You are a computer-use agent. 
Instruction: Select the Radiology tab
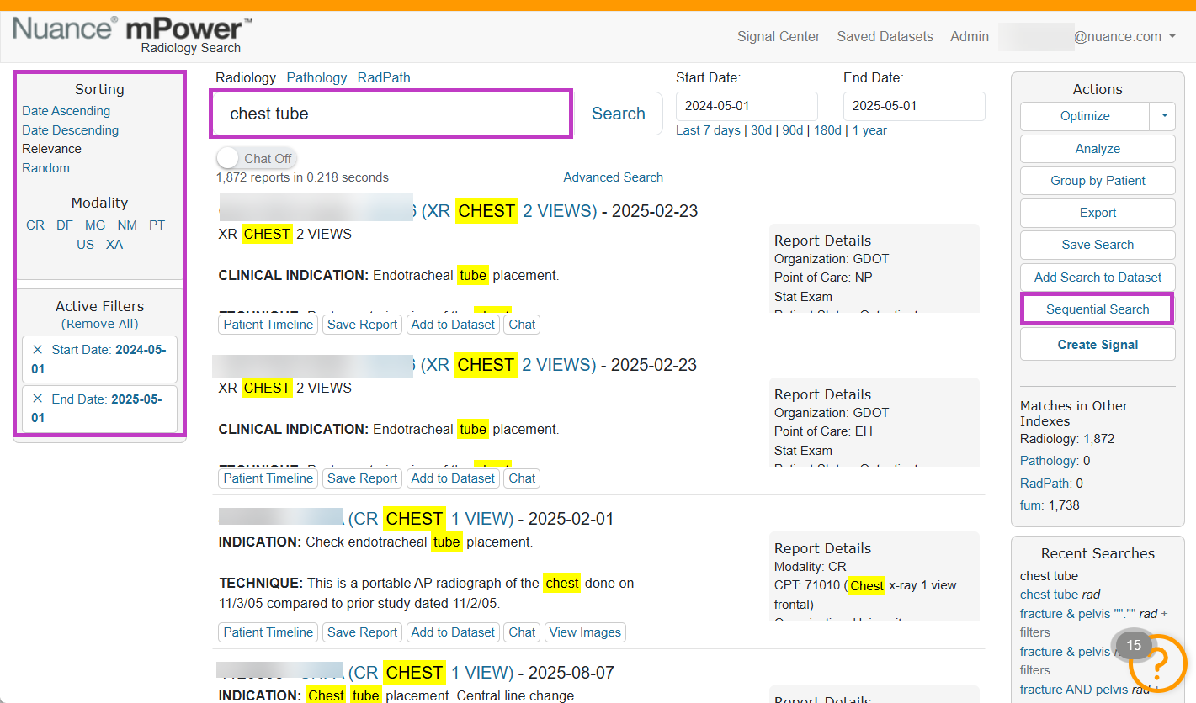tap(246, 77)
